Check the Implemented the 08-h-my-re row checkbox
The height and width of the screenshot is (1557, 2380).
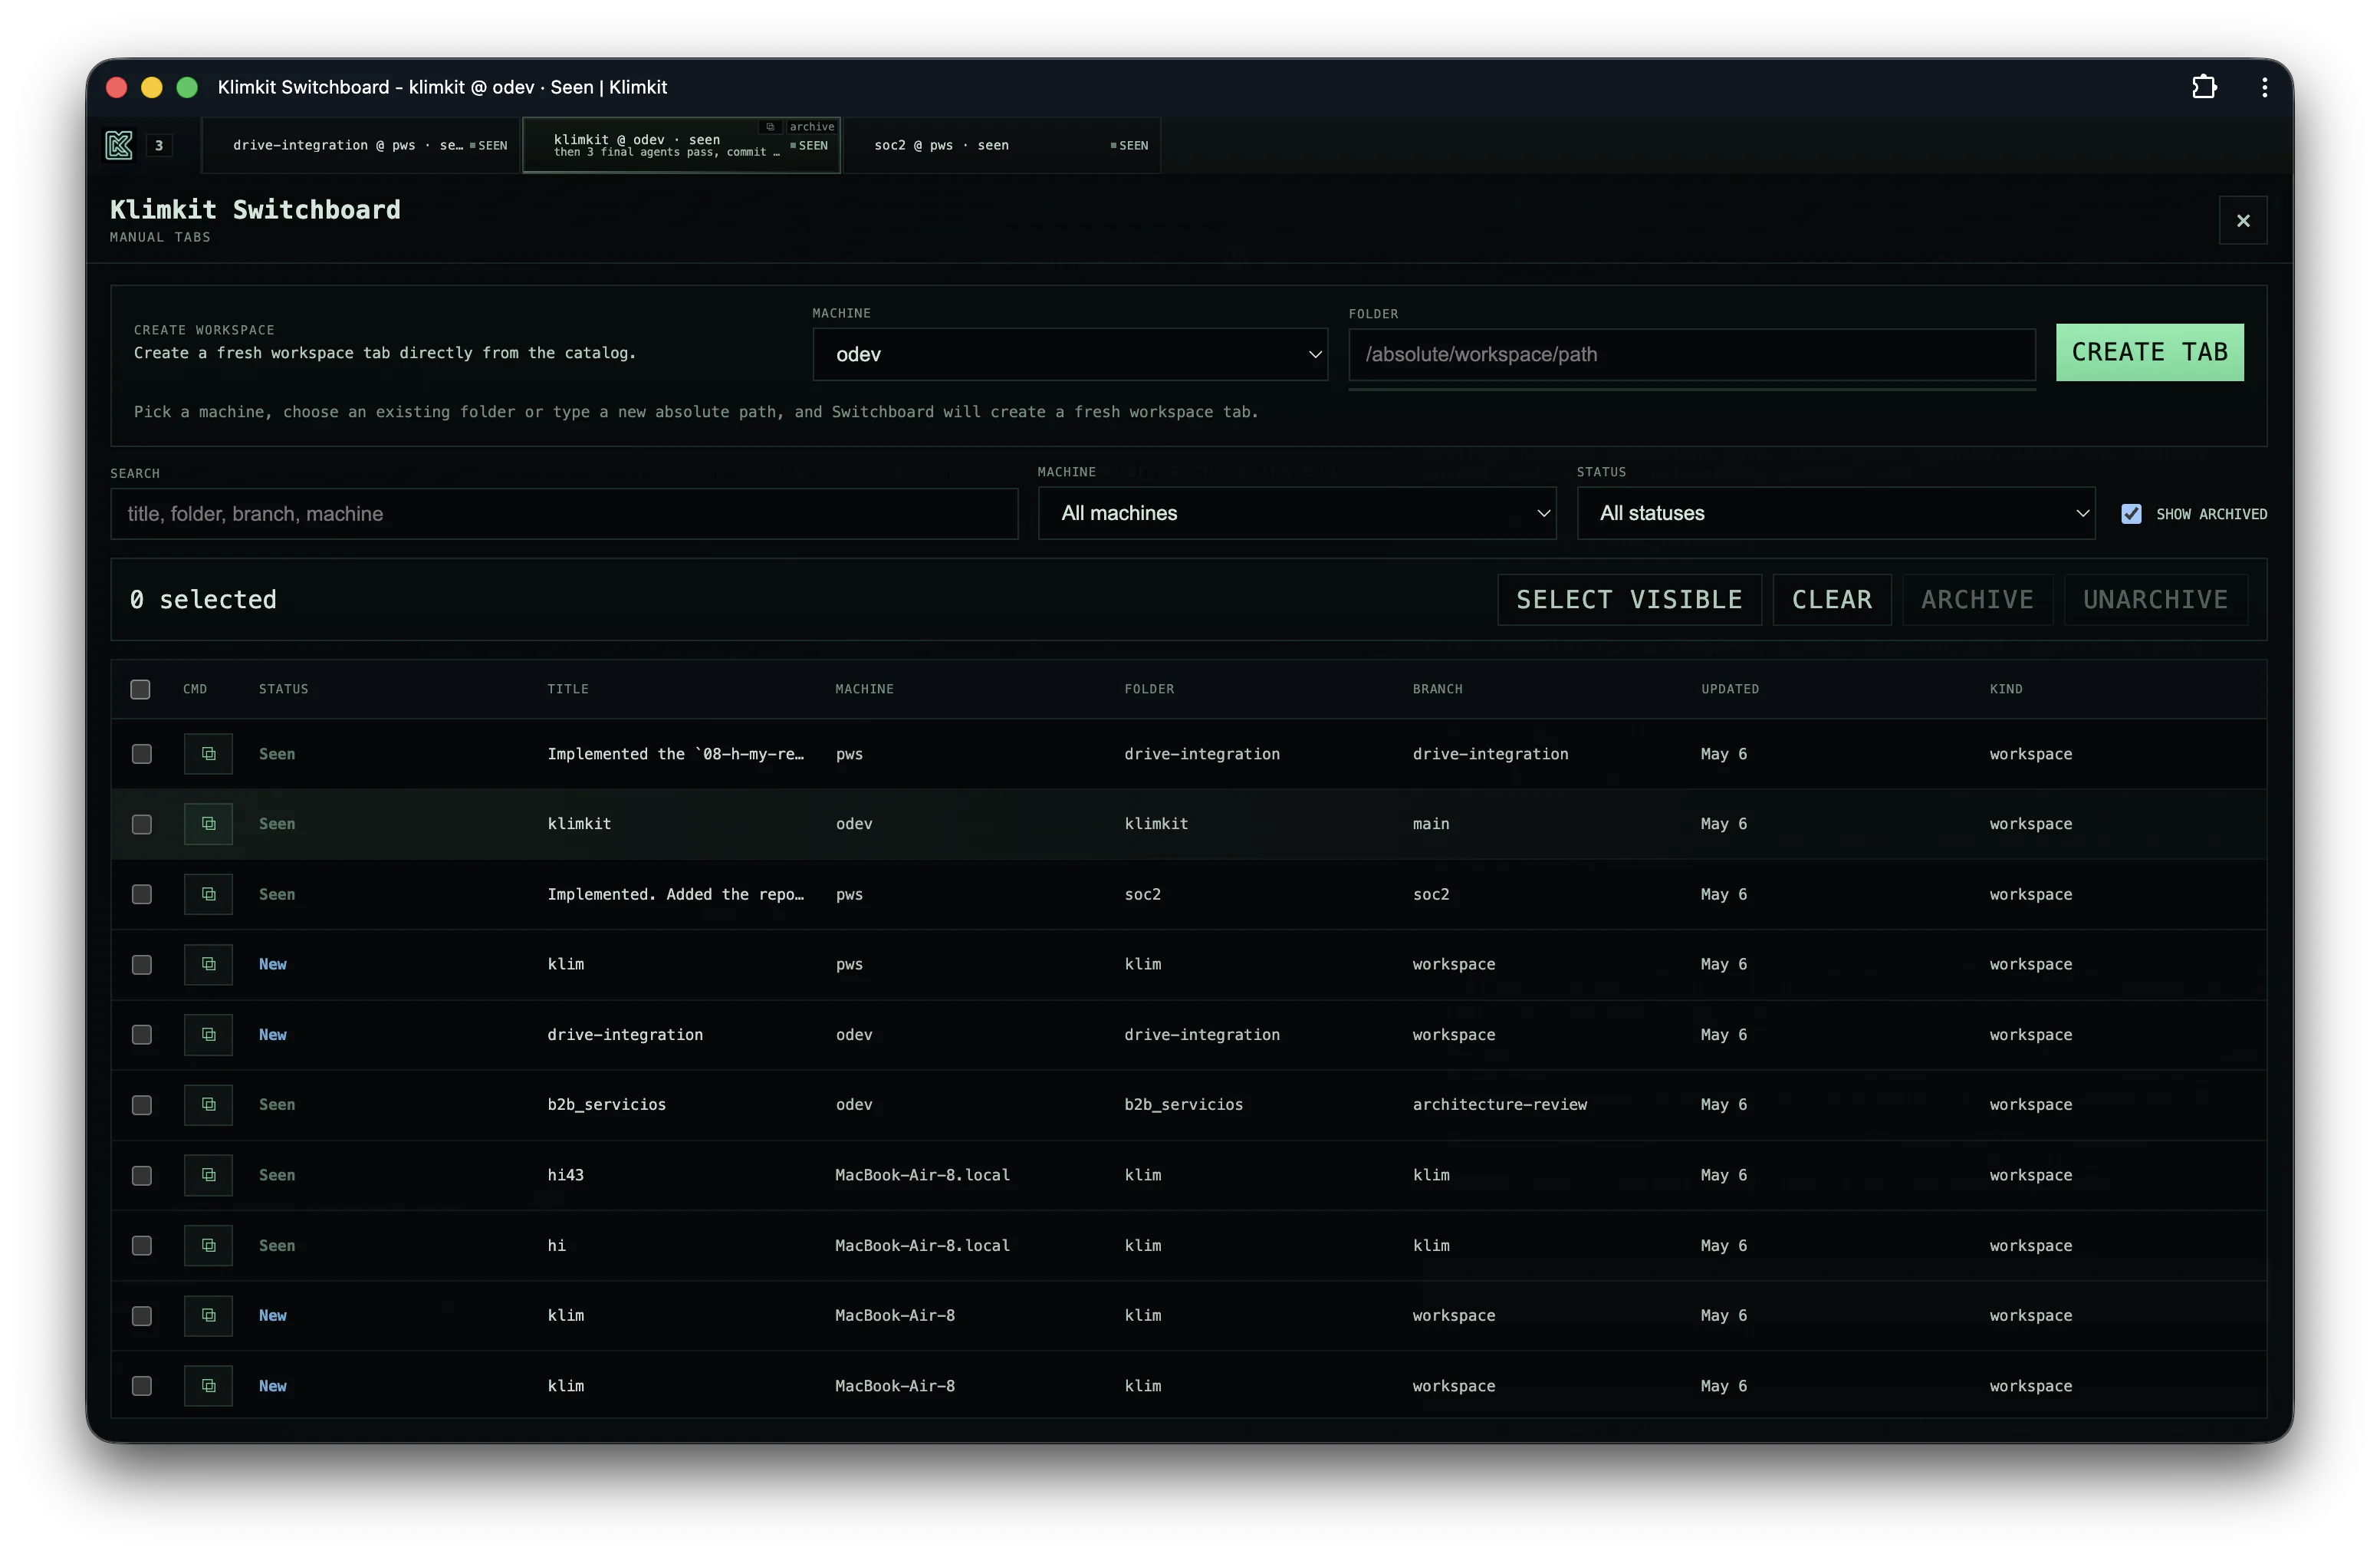(142, 754)
